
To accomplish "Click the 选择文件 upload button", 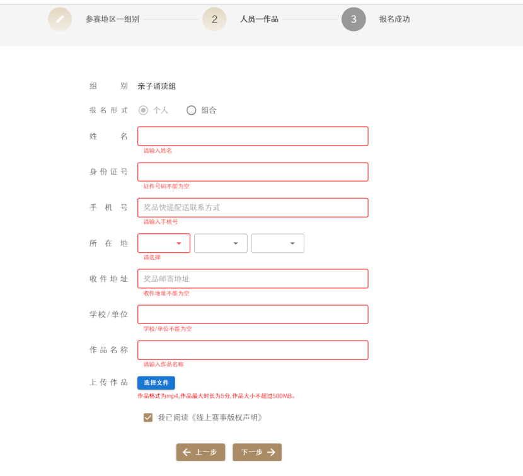I will 156,383.
